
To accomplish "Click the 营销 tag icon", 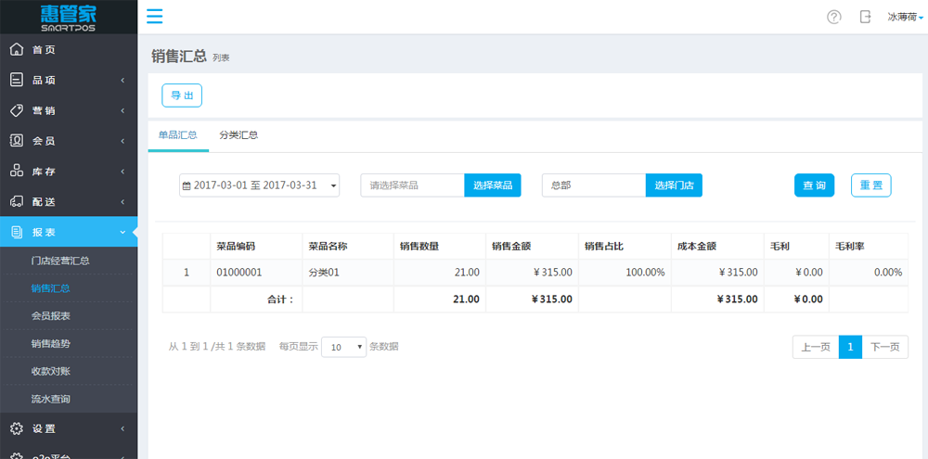I will click(17, 110).
